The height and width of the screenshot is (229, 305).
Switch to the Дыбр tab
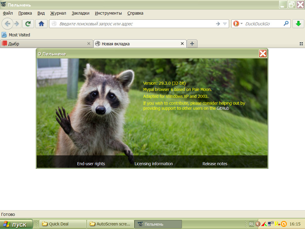[46, 44]
